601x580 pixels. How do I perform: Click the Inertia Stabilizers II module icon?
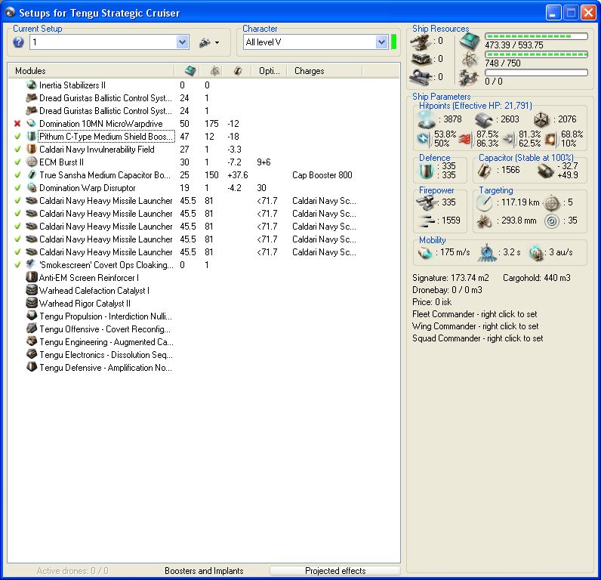click(x=32, y=85)
